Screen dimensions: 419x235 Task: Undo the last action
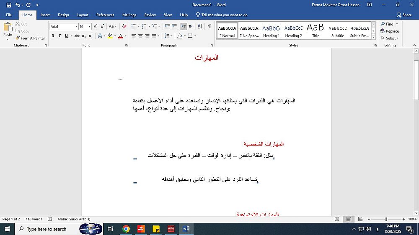click(18, 5)
